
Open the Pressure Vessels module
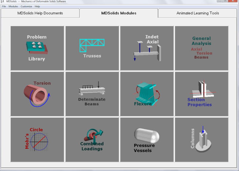tap(147, 140)
